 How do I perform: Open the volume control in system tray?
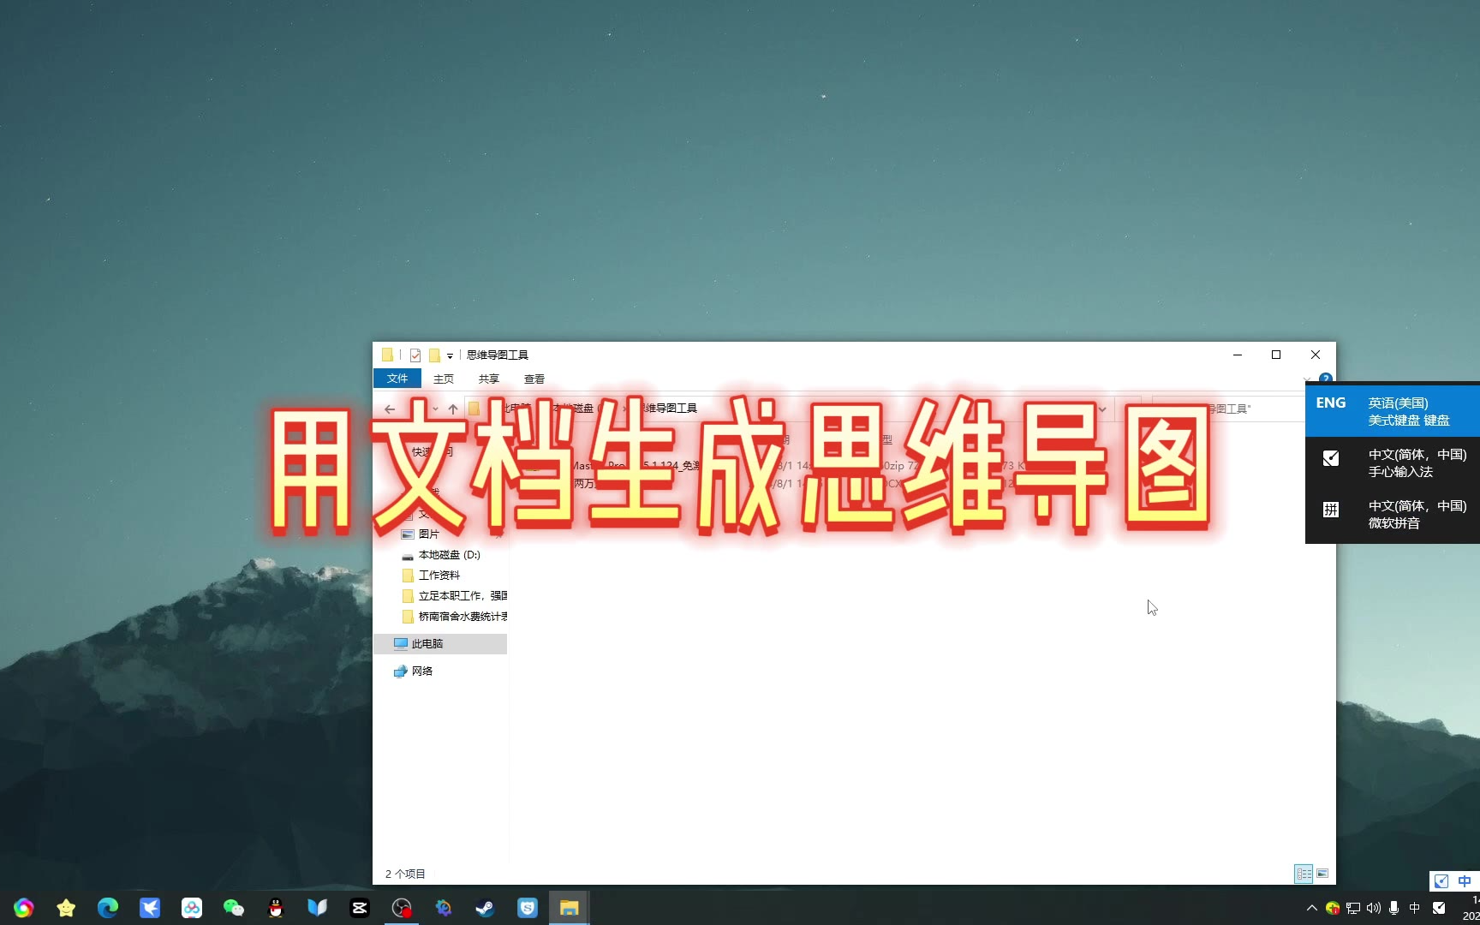1374,908
